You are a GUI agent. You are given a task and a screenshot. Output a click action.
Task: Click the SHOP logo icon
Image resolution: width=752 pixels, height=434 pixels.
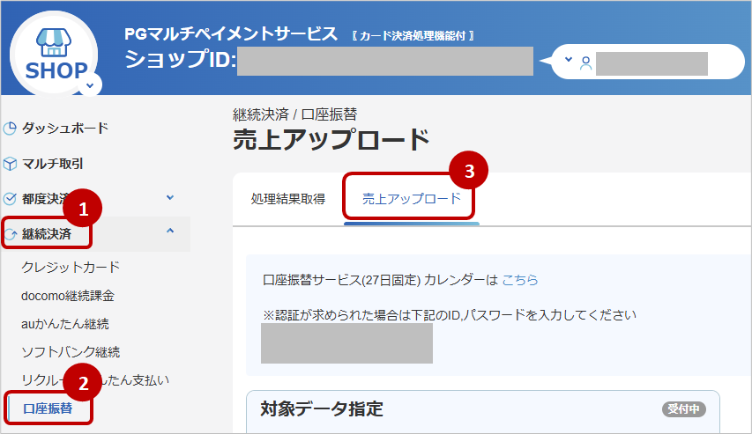tap(54, 53)
